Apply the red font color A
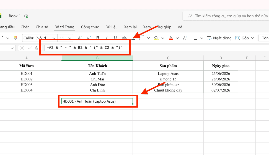Screen dimensions: 269x155 pyautogui.click(x=170, y=38)
